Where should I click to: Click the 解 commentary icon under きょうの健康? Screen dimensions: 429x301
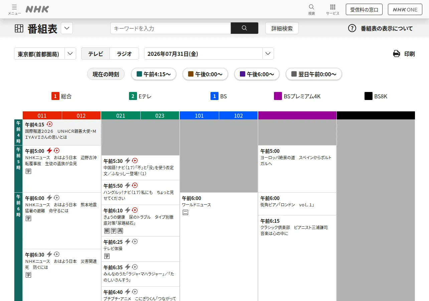(107, 231)
